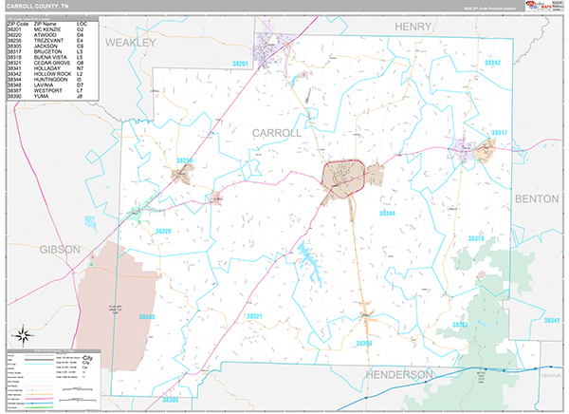The height and width of the screenshot is (414, 569).
Task: Select the WESTPORT row in the ZIP index
Action: point(46,90)
